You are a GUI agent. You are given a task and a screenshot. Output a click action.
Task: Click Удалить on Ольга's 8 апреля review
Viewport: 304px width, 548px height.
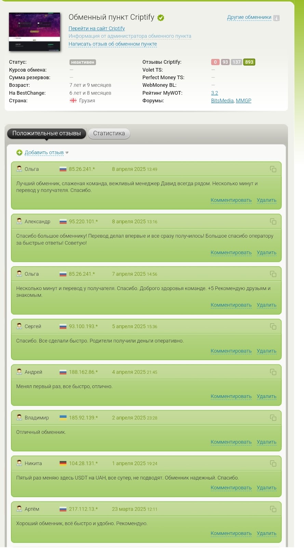(x=267, y=200)
